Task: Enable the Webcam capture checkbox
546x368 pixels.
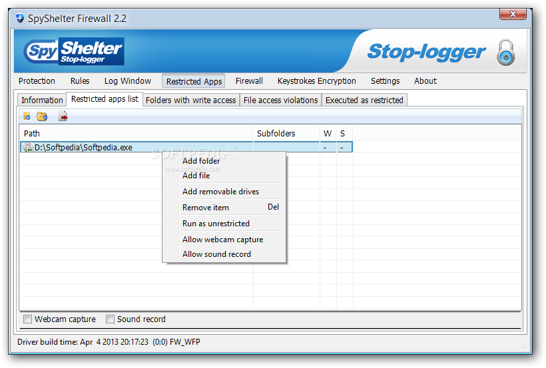Action: click(x=27, y=319)
